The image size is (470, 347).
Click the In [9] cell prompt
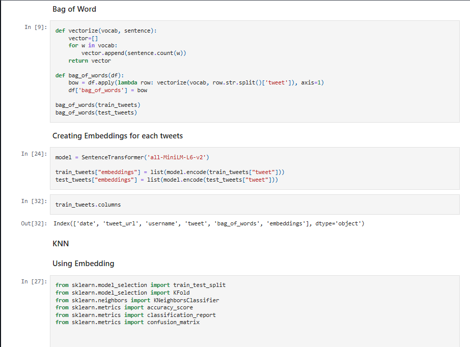tap(35, 27)
